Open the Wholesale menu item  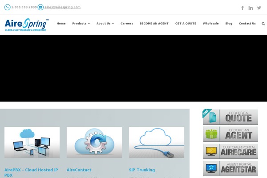point(210,24)
